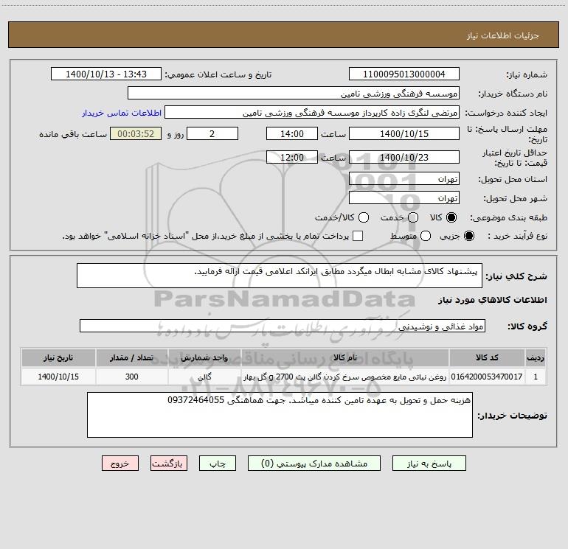Click the validity hour field 12:00
Screen dimensions: 568x549
(x=292, y=157)
